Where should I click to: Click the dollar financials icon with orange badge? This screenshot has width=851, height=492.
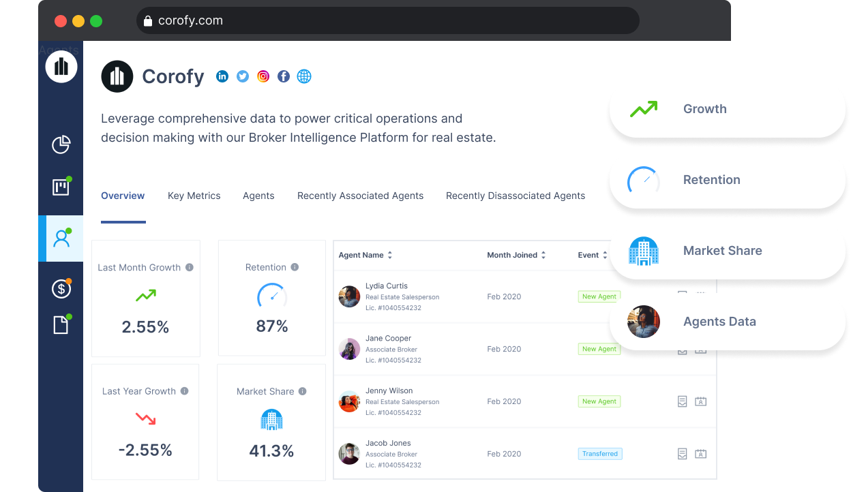[x=60, y=288]
